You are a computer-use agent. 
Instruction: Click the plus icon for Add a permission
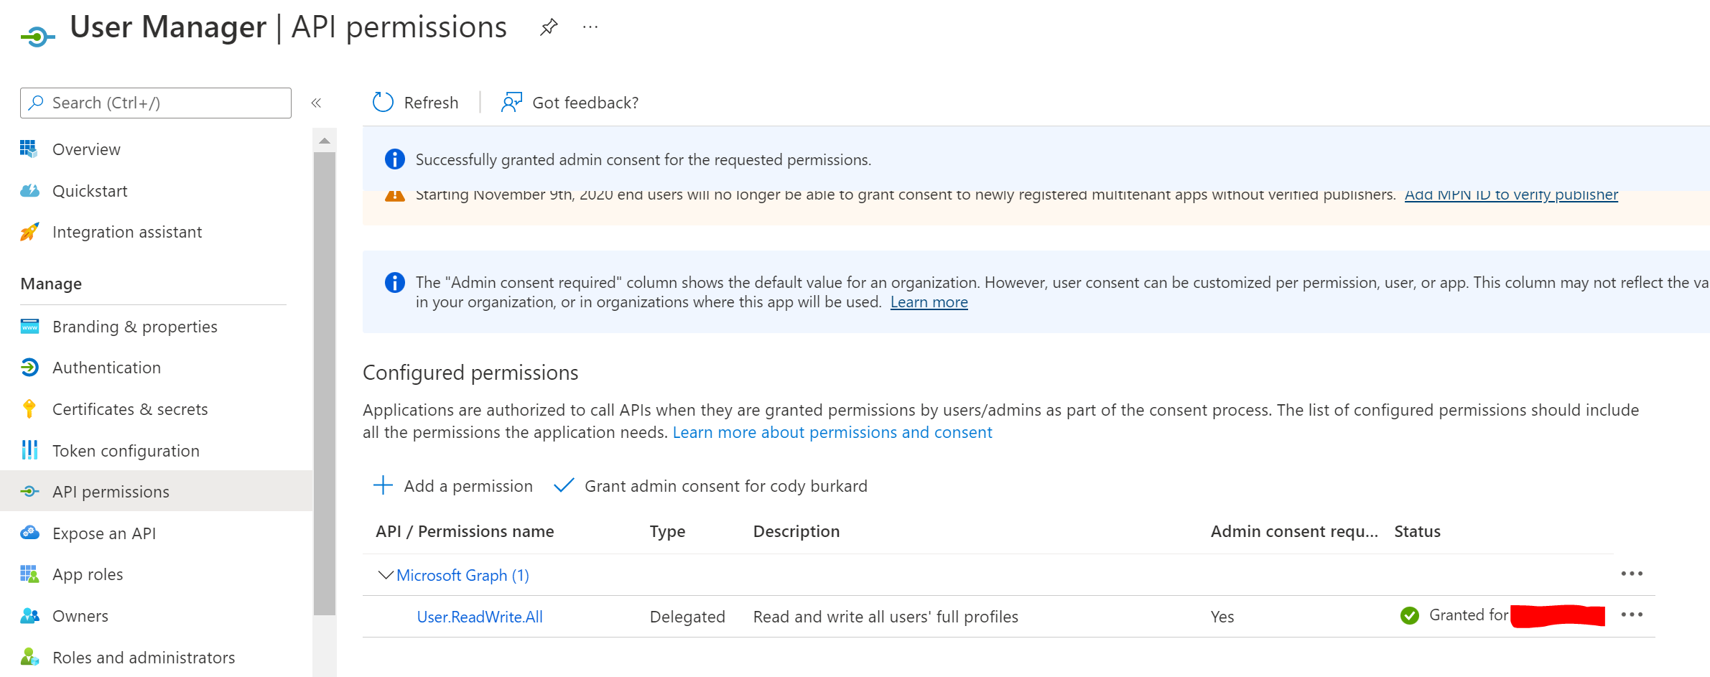coord(384,485)
